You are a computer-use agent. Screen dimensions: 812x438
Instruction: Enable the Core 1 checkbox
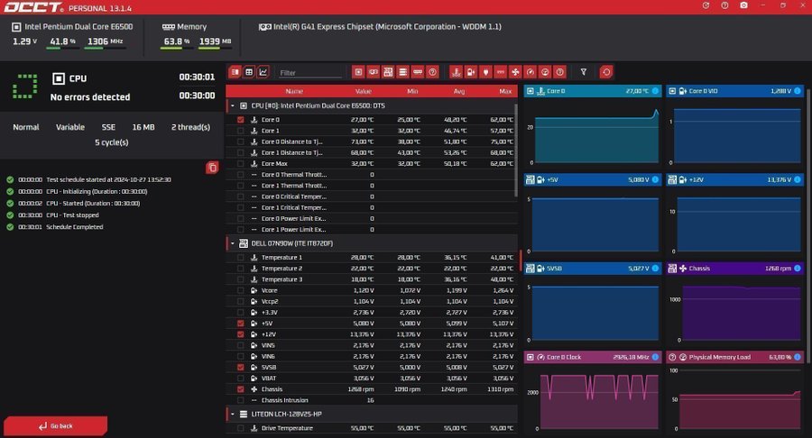[241, 131]
